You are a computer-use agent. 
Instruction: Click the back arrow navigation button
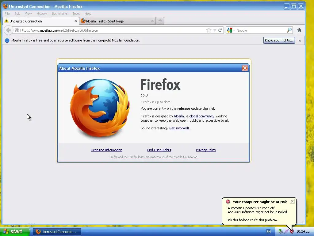[x=8, y=30]
